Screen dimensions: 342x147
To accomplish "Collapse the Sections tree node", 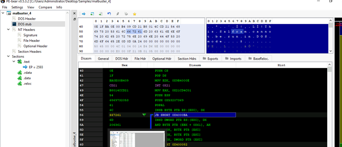I will pos(8,56).
